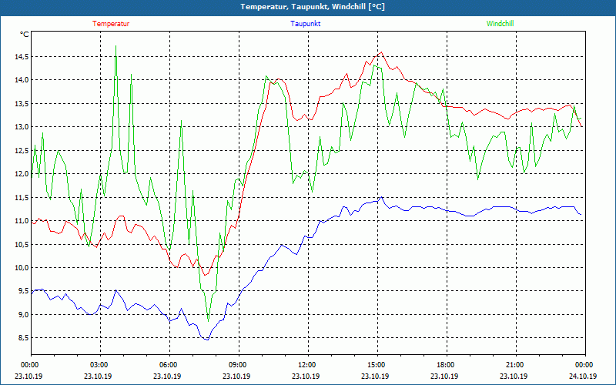
Task: Click the 14,0 y-axis value
Action: [22, 80]
